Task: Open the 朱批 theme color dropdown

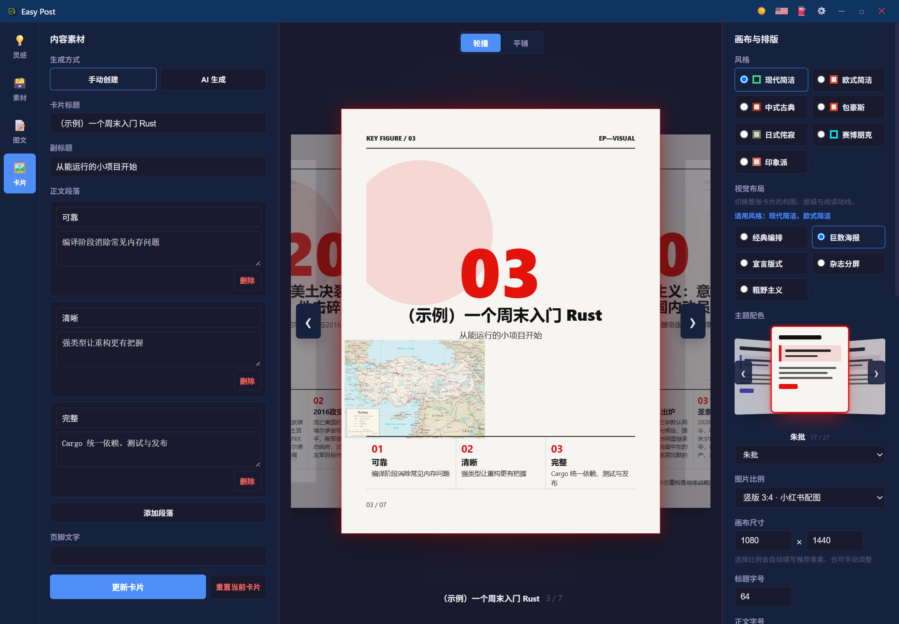Action: tap(810, 455)
